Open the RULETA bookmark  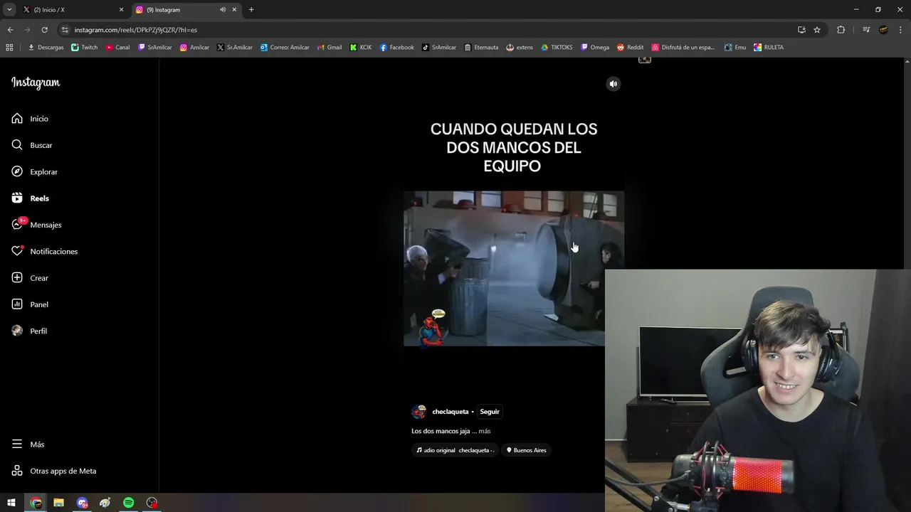tap(769, 48)
